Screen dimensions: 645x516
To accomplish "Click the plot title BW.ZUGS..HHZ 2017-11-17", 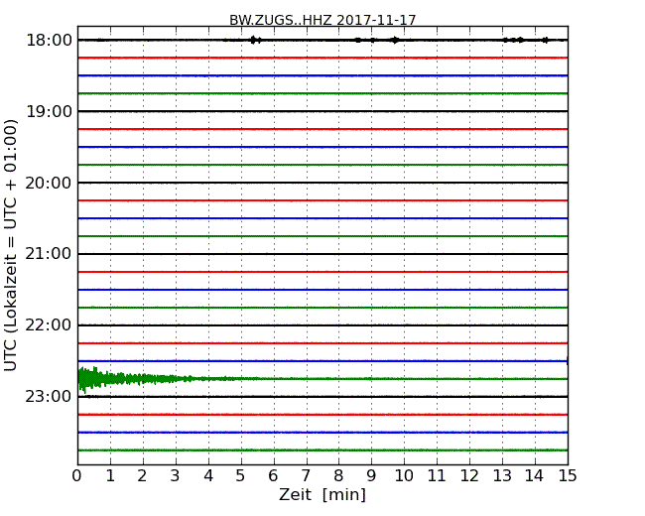I will (322, 20).
